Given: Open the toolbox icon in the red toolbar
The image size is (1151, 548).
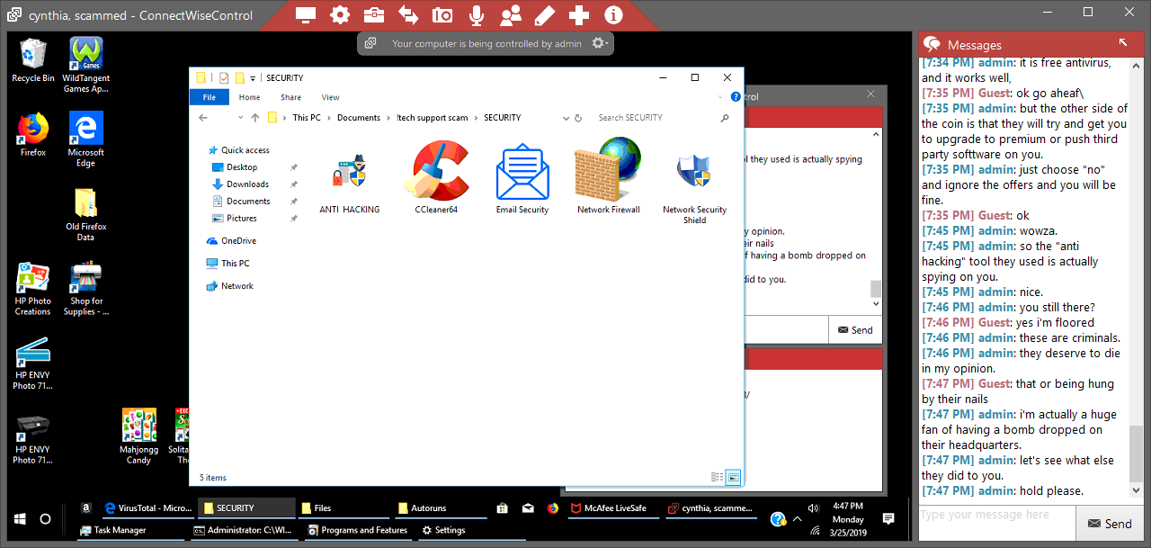Looking at the screenshot, I should click(373, 15).
